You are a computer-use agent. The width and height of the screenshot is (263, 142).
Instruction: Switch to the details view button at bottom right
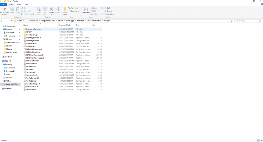pos(259,140)
